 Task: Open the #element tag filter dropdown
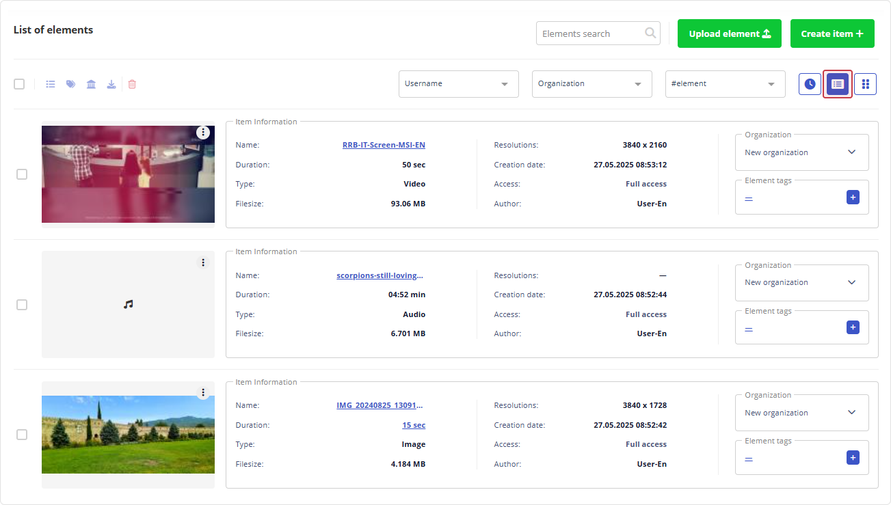(x=725, y=84)
